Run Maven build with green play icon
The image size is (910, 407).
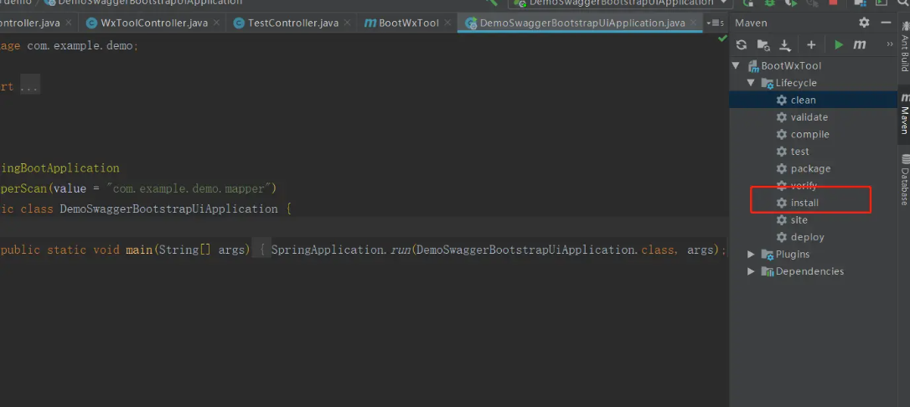[838, 44]
